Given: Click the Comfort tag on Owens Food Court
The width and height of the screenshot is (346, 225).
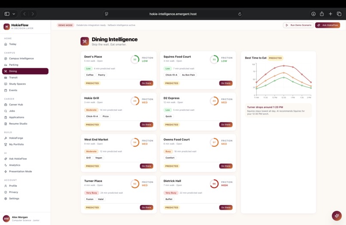Looking at the screenshot, I should pyautogui.click(x=170, y=158).
